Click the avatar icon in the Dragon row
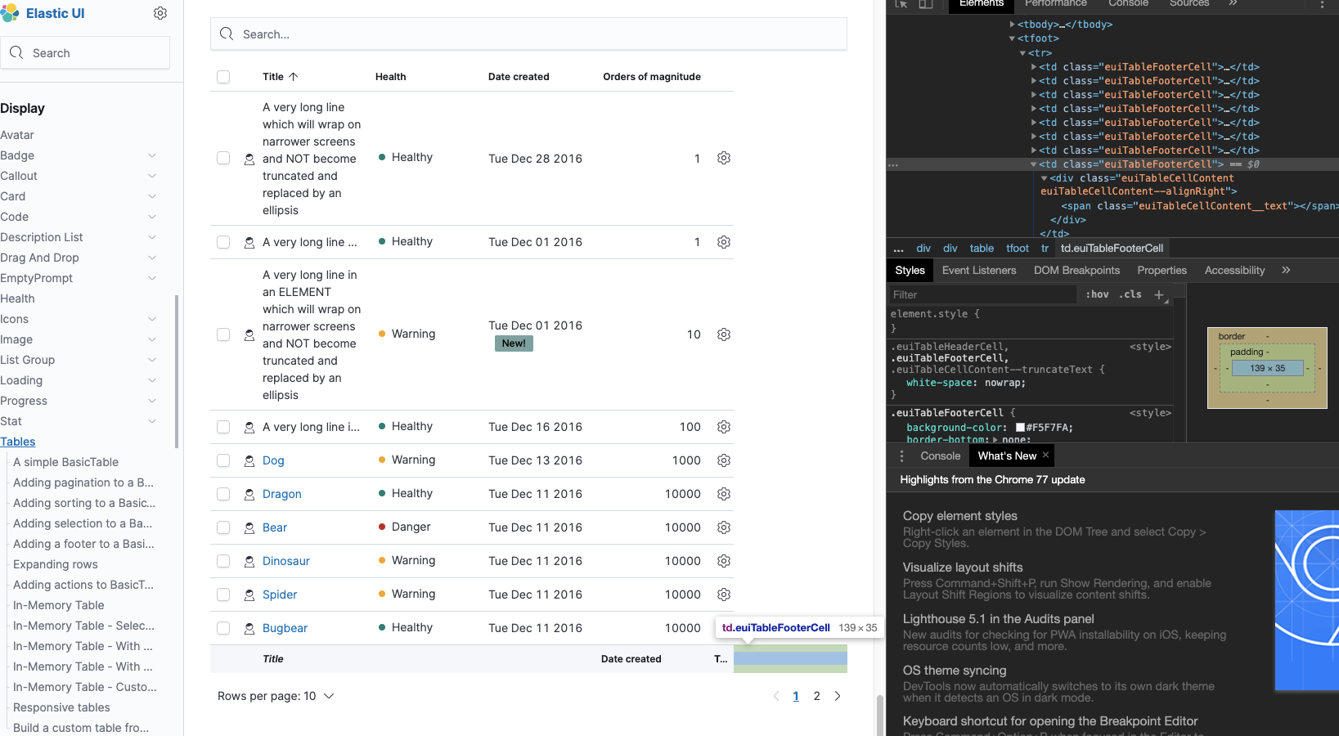 coord(249,494)
